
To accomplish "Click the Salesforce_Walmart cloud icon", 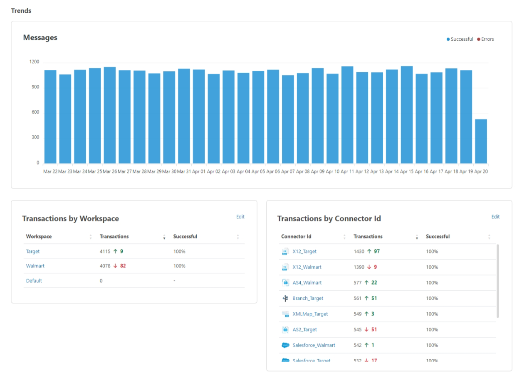I will (285, 345).
